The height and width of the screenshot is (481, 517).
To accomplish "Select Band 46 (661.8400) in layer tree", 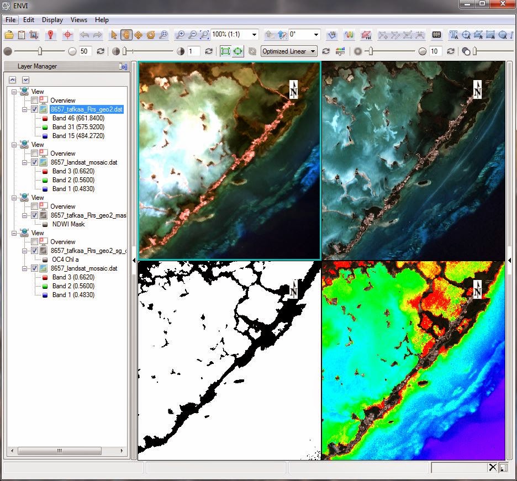I will pos(78,118).
